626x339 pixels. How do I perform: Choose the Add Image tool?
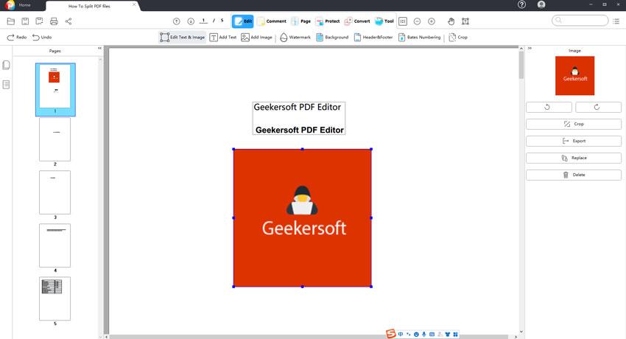(x=256, y=37)
